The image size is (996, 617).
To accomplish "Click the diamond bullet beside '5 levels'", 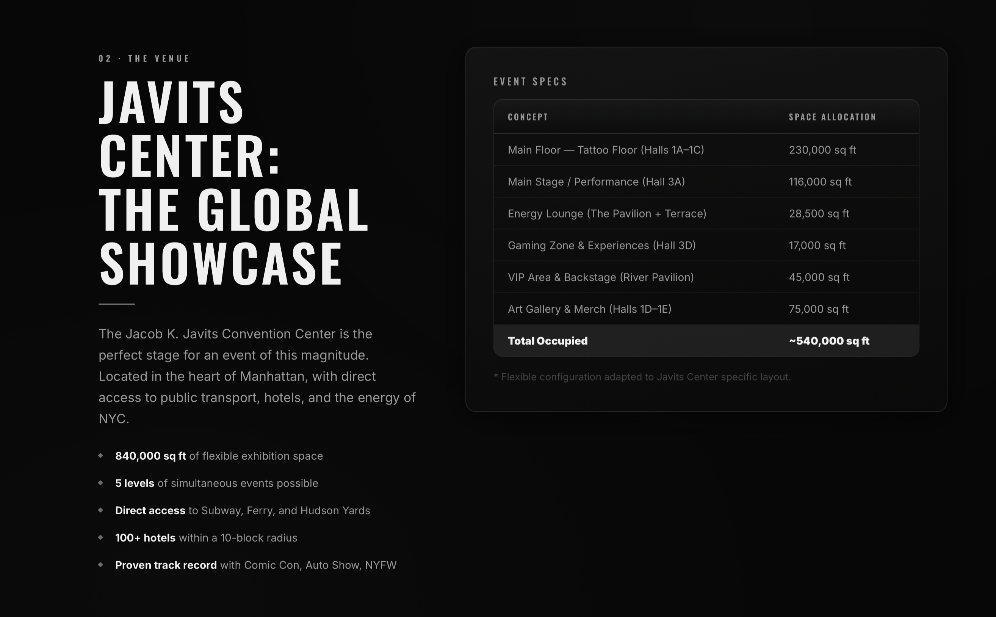I will [x=101, y=483].
